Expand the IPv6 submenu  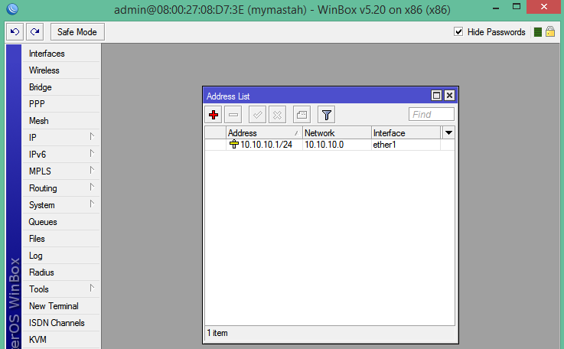point(61,155)
